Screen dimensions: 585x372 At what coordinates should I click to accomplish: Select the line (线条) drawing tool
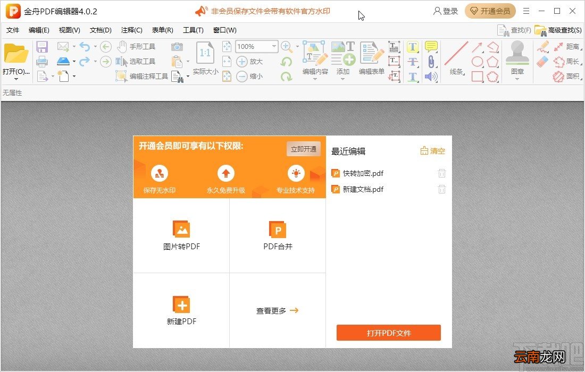[x=456, y=58]
